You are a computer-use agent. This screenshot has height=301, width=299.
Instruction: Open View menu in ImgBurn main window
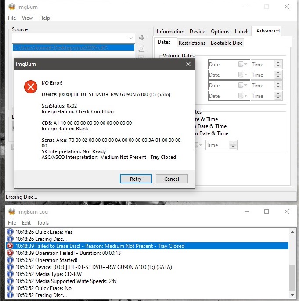[27, 18]
